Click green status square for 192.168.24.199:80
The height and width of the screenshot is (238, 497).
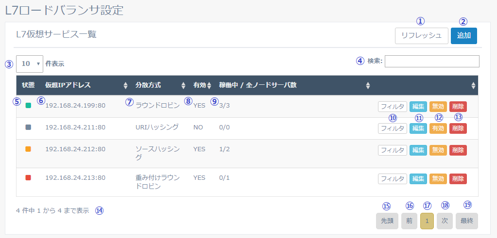pos(28,105)
